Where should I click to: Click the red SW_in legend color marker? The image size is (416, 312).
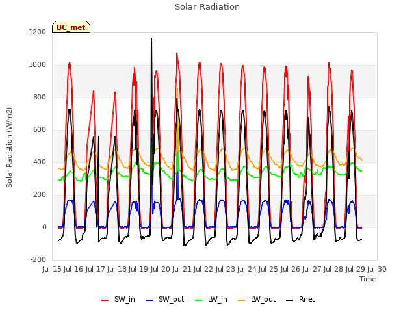click(105, 300)
